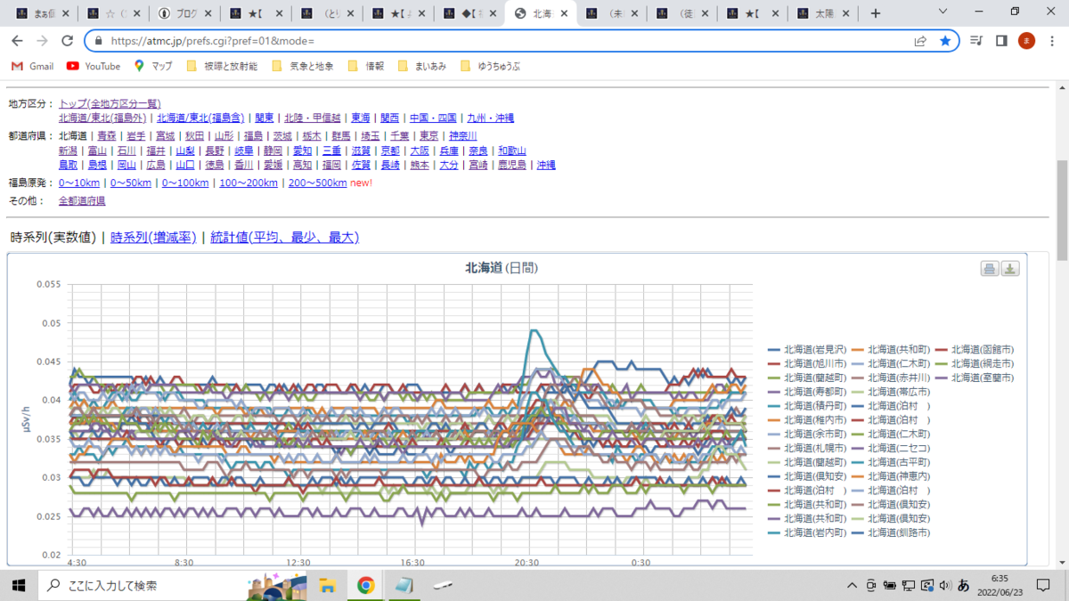Open 九州・沖縄 region link
This screenshot has height=601, width=1069.
click(490, 118)
